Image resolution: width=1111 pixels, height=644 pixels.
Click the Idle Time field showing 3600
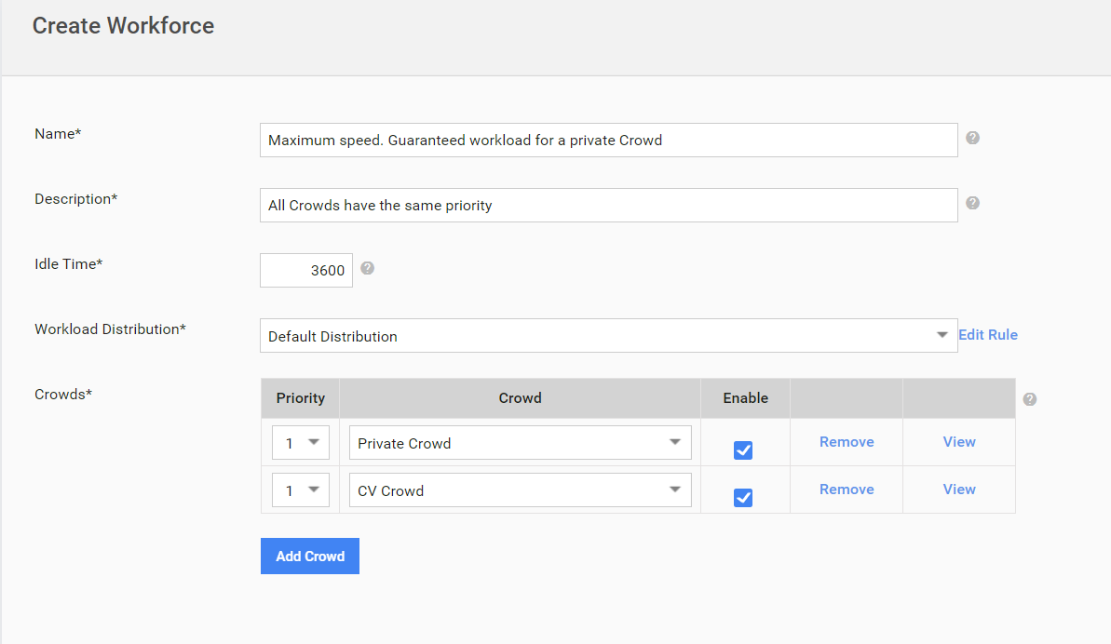306,270
